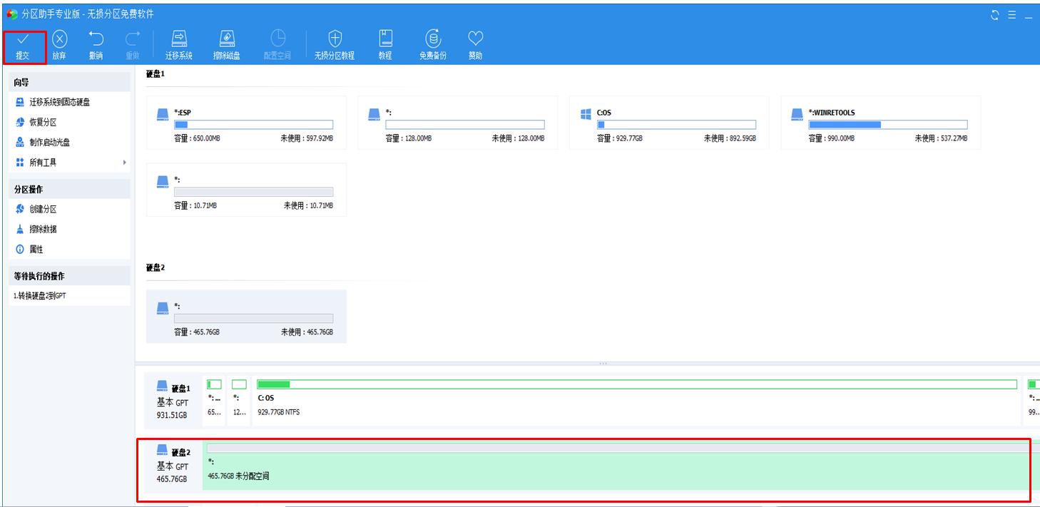
Task: Select 迁移系统到固态硬盘 in wizard panel
Action: tap(59, 103)
